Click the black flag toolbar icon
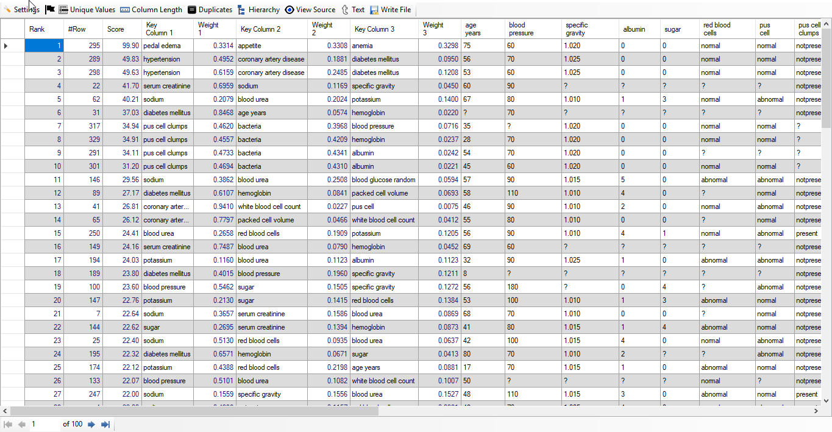The width and height of the screenshot is (832, 432). (50, 10)
